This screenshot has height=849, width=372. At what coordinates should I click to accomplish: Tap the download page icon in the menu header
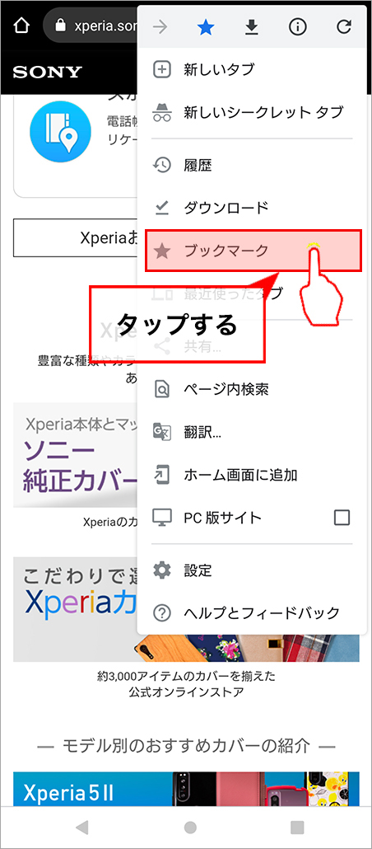point(251,27)
